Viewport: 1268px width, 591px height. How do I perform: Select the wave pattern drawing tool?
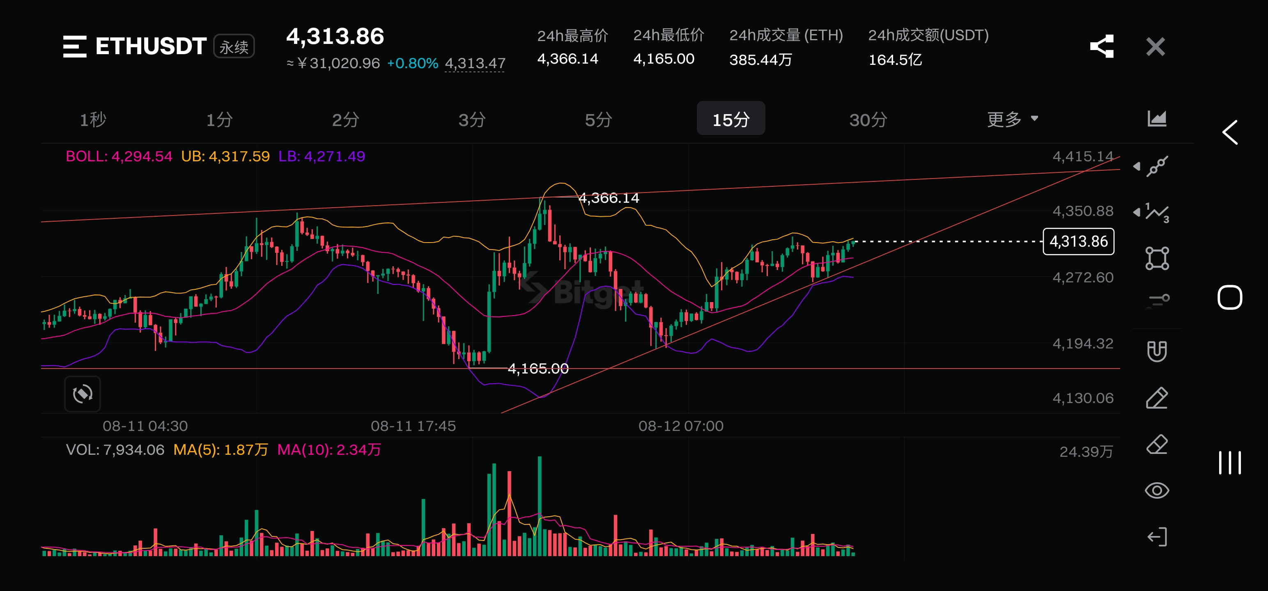[x=1157, y=213]
